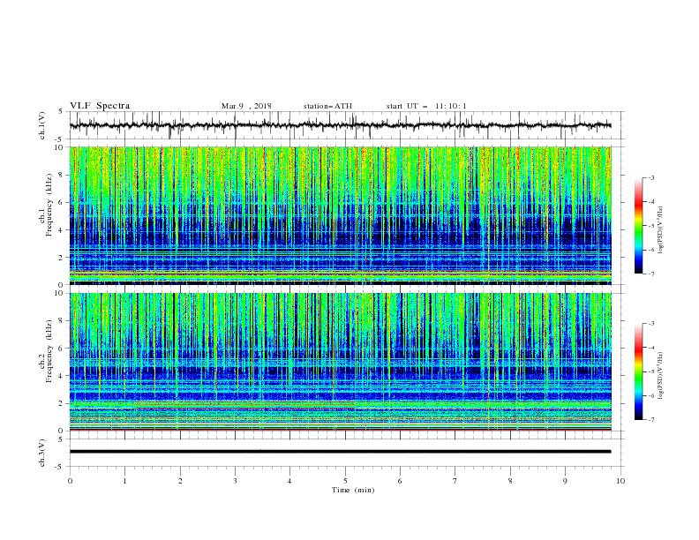Click the 'Mar.9 , 2018' date text
699x540 pixels.
click(x=246, y=106)
